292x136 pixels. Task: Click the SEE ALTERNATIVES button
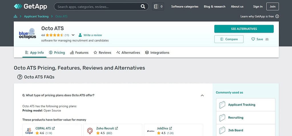pos(244,29)
